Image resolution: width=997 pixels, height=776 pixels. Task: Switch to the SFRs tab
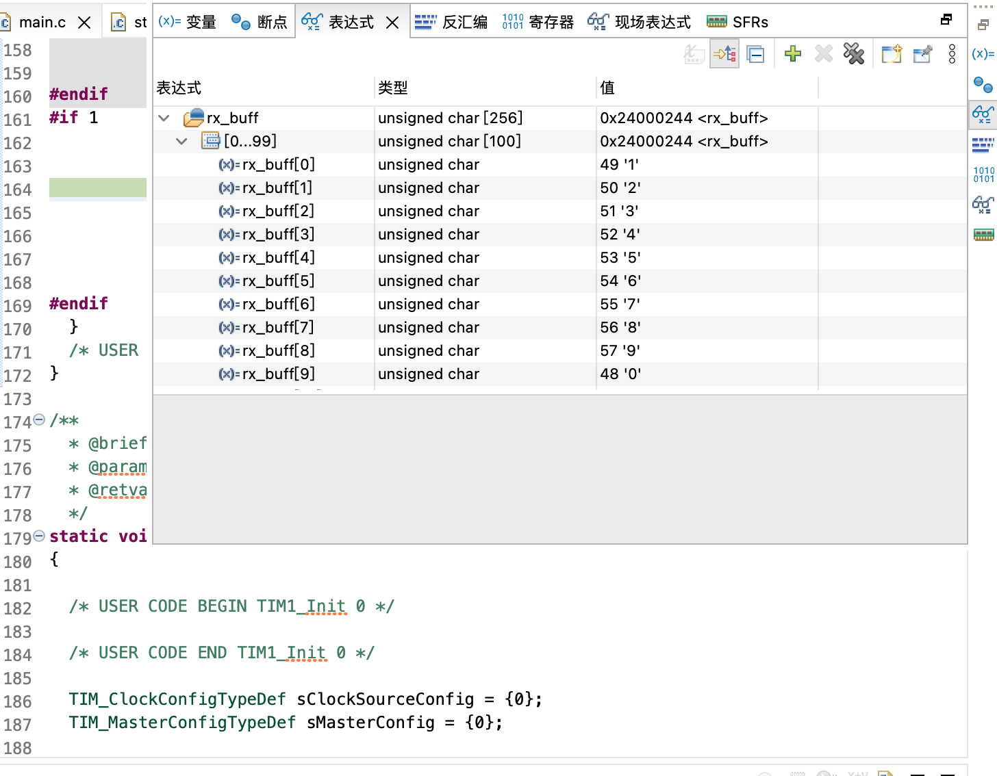click(x=737, y=22)
